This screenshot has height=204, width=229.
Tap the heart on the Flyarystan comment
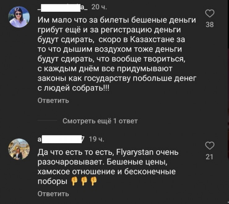210,146
